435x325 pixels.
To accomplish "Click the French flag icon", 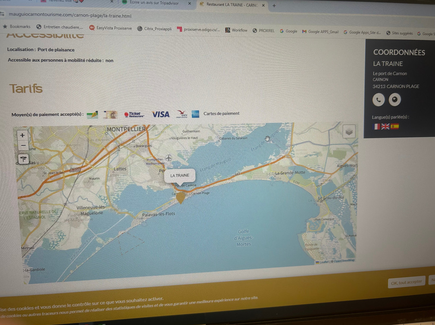I will coord(377,126).
